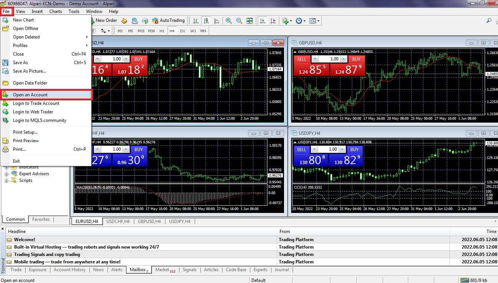Toggle one-click trading panel arrow on USDJPY chart
498x283 pixels.
pyautogui.click(x=295, y=142)
